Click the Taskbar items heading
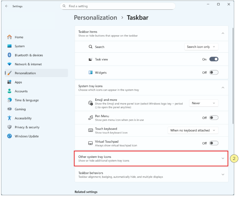This screenshot has width=239, height=199. pos(88,32)
